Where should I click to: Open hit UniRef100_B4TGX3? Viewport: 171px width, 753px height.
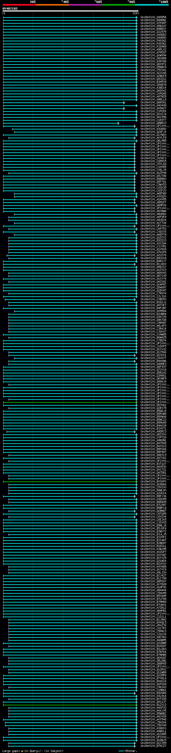153,446
